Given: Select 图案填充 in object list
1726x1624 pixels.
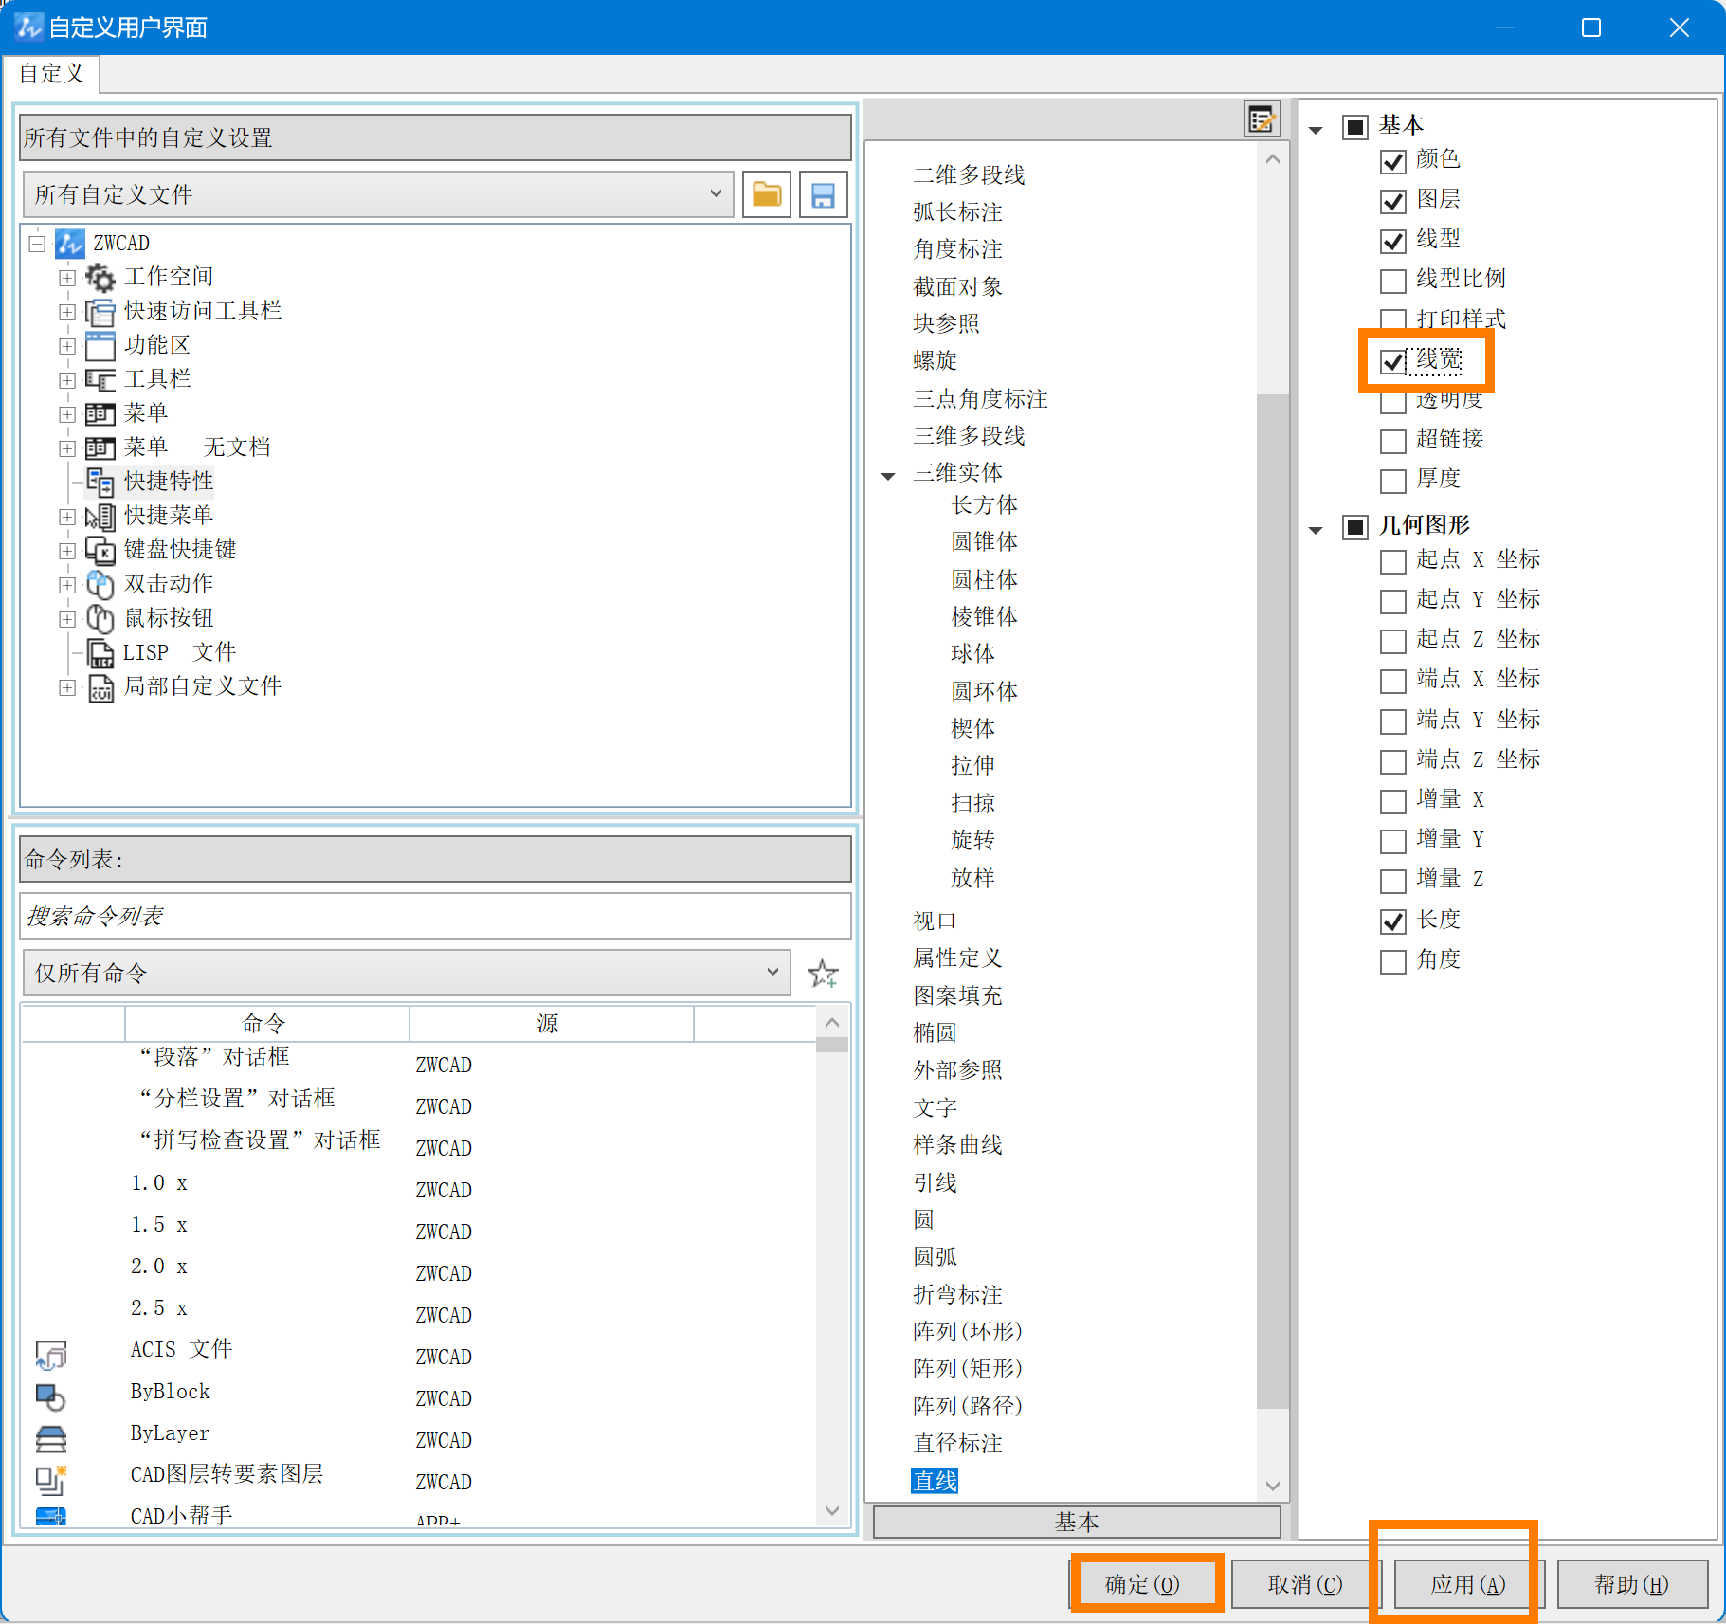Looking at the screenshot, I should pyautogui.click(x=957, y=996).
